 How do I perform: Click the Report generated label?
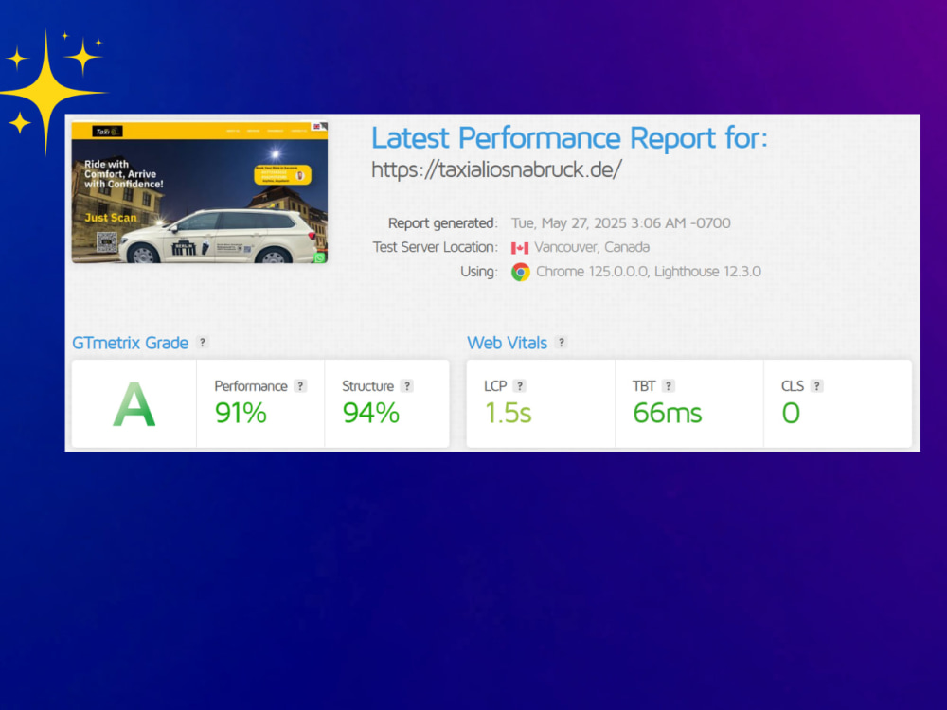point(442,223)
